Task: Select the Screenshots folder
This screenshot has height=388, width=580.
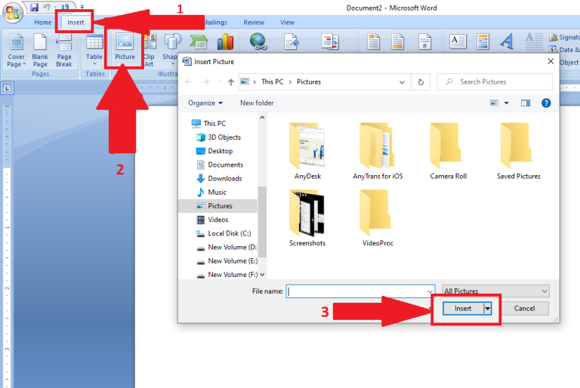Action: [307, 218]
